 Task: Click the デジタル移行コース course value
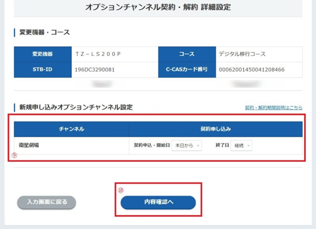click(x=242, y=54)
